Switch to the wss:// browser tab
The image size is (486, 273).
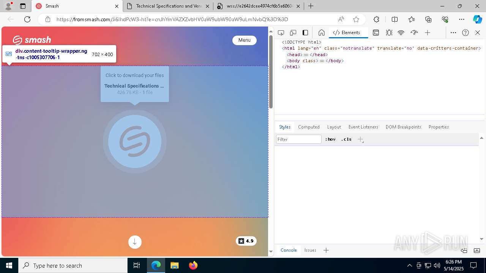tap(259, 6)
